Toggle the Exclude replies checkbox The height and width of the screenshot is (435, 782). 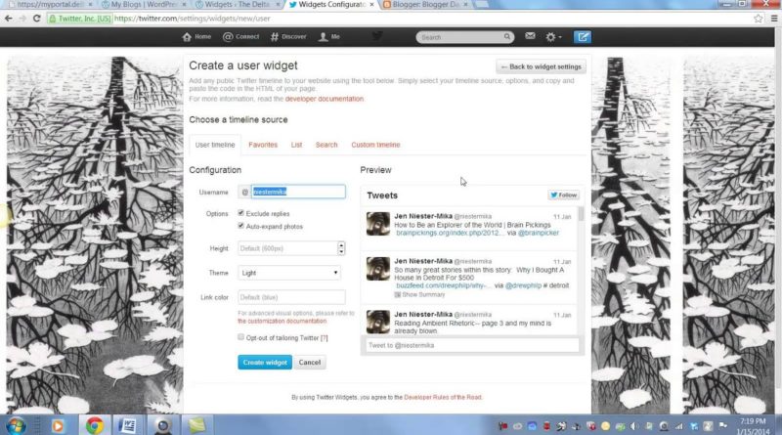coord(240,213)
